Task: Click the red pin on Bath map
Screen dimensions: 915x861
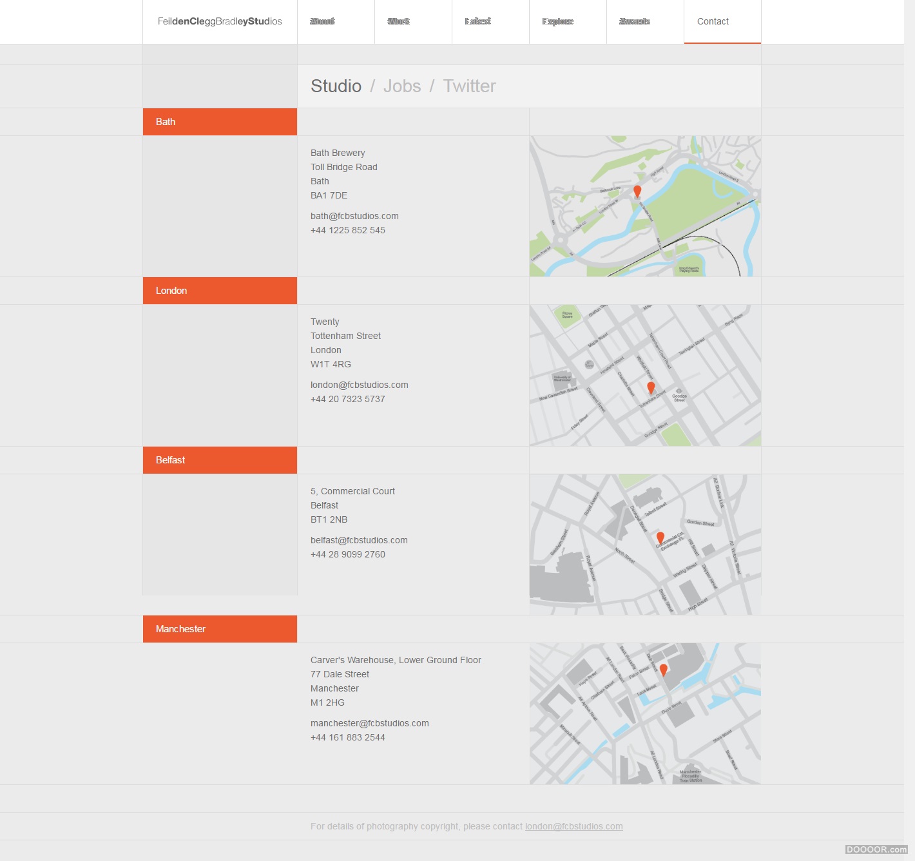Action: [637, 191]
